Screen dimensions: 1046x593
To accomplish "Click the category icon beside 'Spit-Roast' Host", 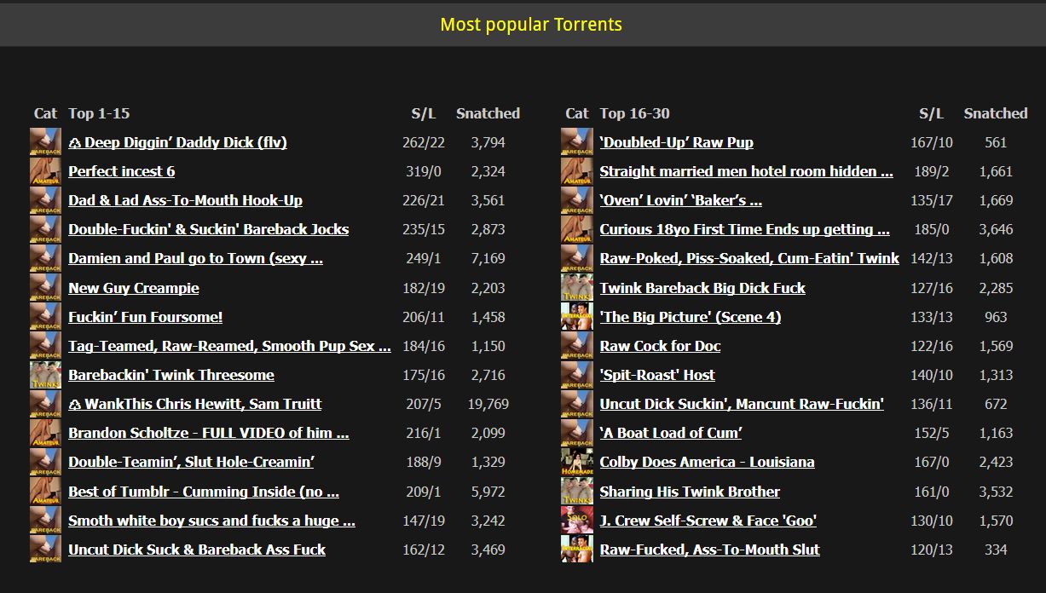I will coord(576,375).
